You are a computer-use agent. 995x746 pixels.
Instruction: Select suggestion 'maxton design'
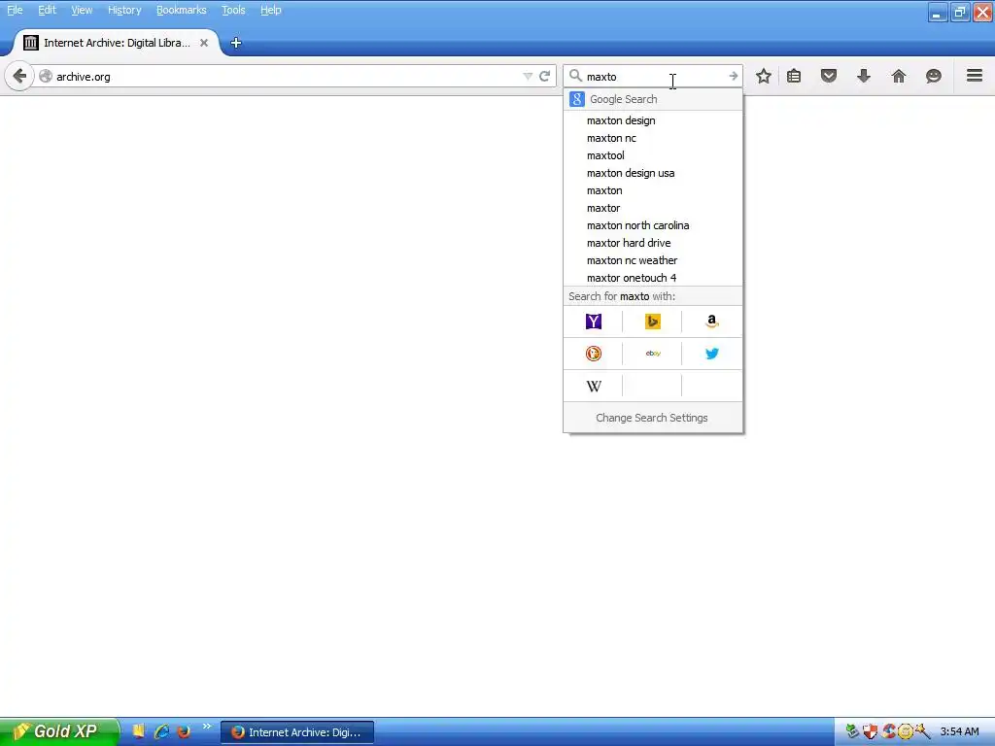[653, 120]
